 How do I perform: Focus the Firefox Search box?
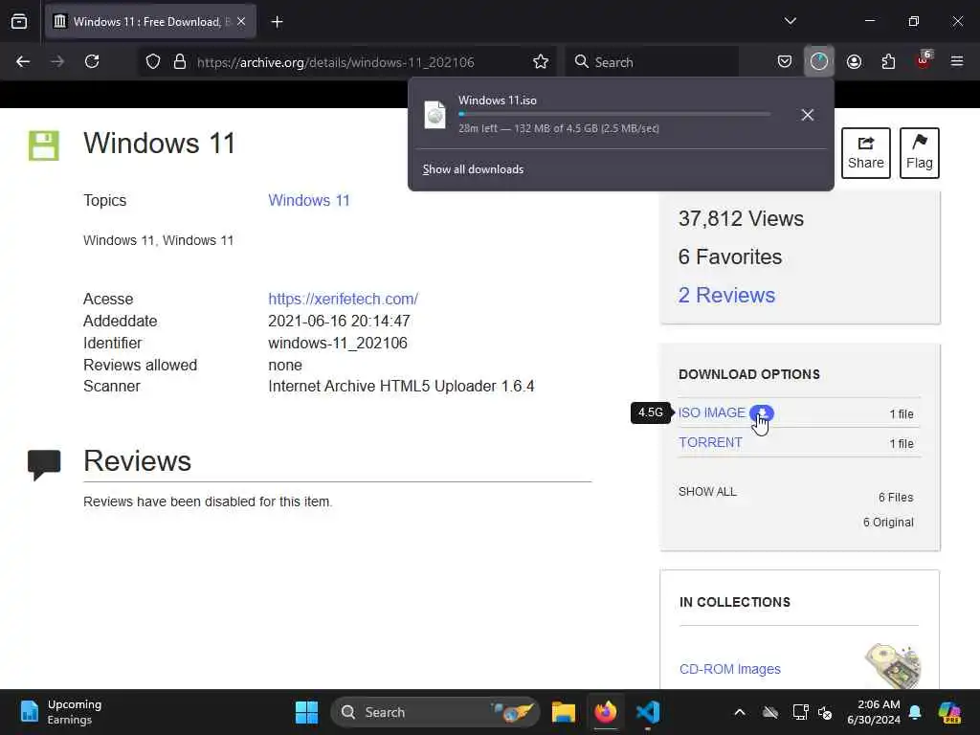point(652,62)
